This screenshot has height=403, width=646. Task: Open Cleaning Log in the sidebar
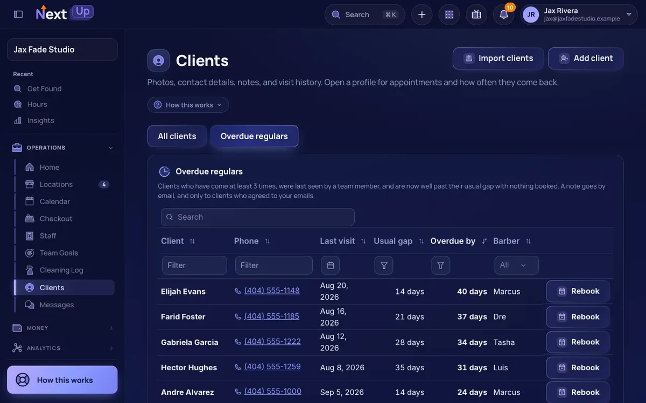point(65,270)
